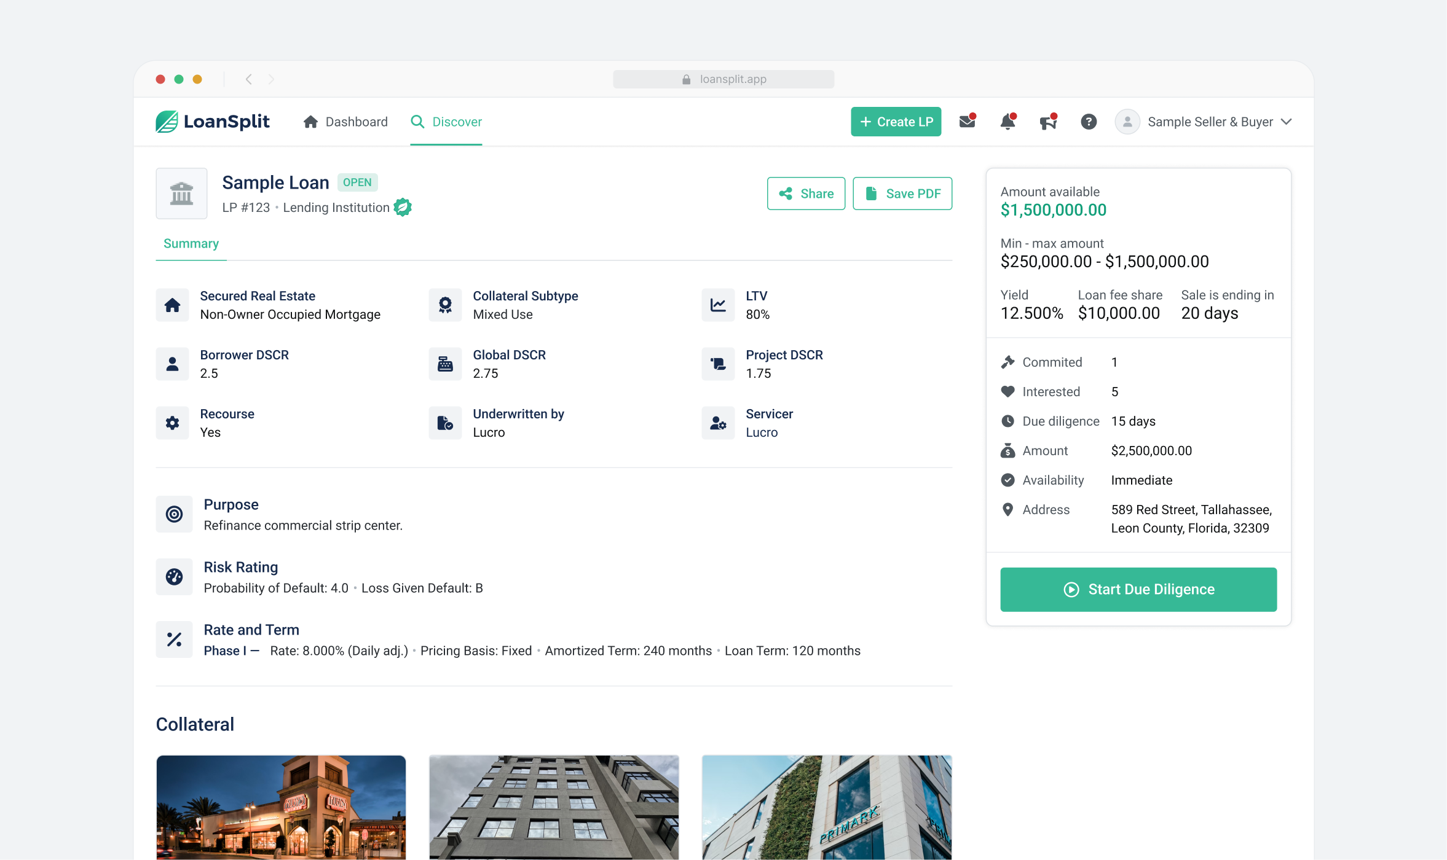This screenshot has width=1447, height=860.
Task: Go back using browser back chevron
Action: tap(249, 79)
